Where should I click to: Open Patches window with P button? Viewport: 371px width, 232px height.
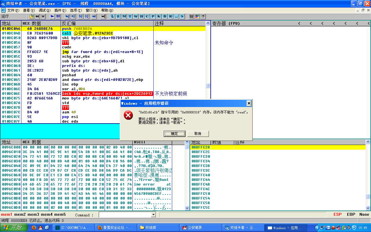click(153, 16)
